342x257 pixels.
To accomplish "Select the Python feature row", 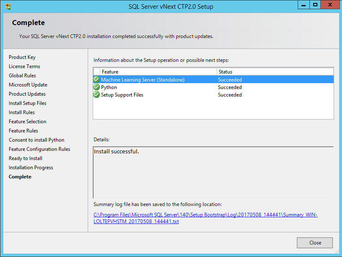I will (x=213, y=87).
